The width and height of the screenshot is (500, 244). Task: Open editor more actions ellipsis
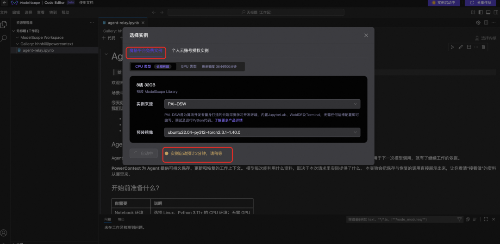pyautogui.click(x=494, y=23)
